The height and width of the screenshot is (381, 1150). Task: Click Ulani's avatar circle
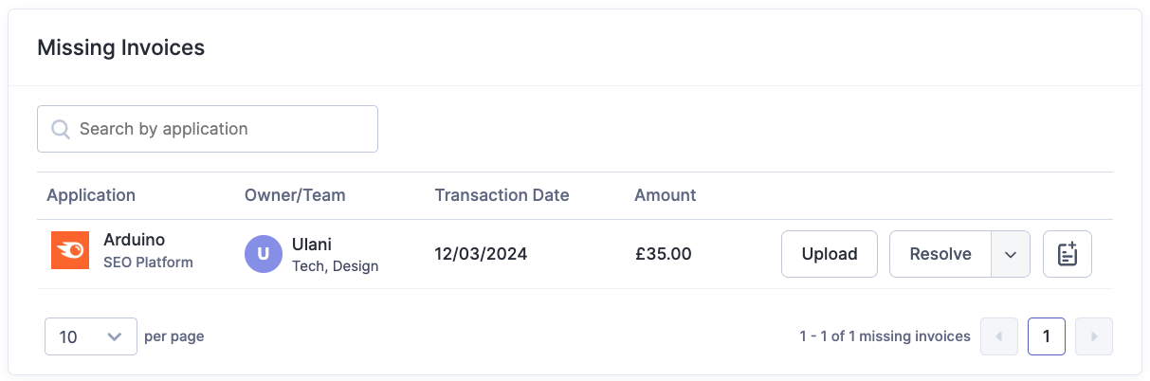pos(264,254)
